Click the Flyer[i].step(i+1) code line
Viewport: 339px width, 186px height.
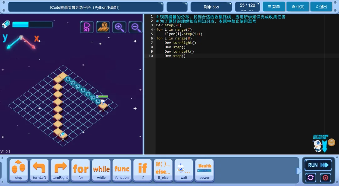tap(183, 34)
